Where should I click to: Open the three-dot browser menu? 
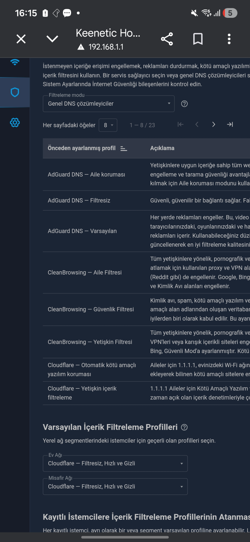[x=229, y=39]
